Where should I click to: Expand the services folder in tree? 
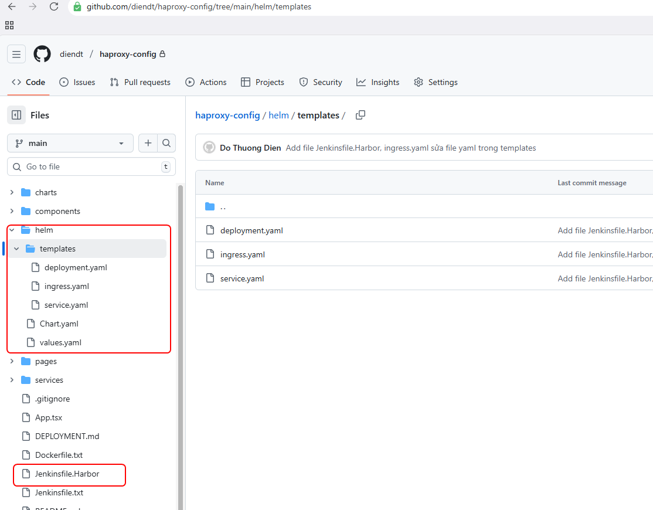[12, 380]
